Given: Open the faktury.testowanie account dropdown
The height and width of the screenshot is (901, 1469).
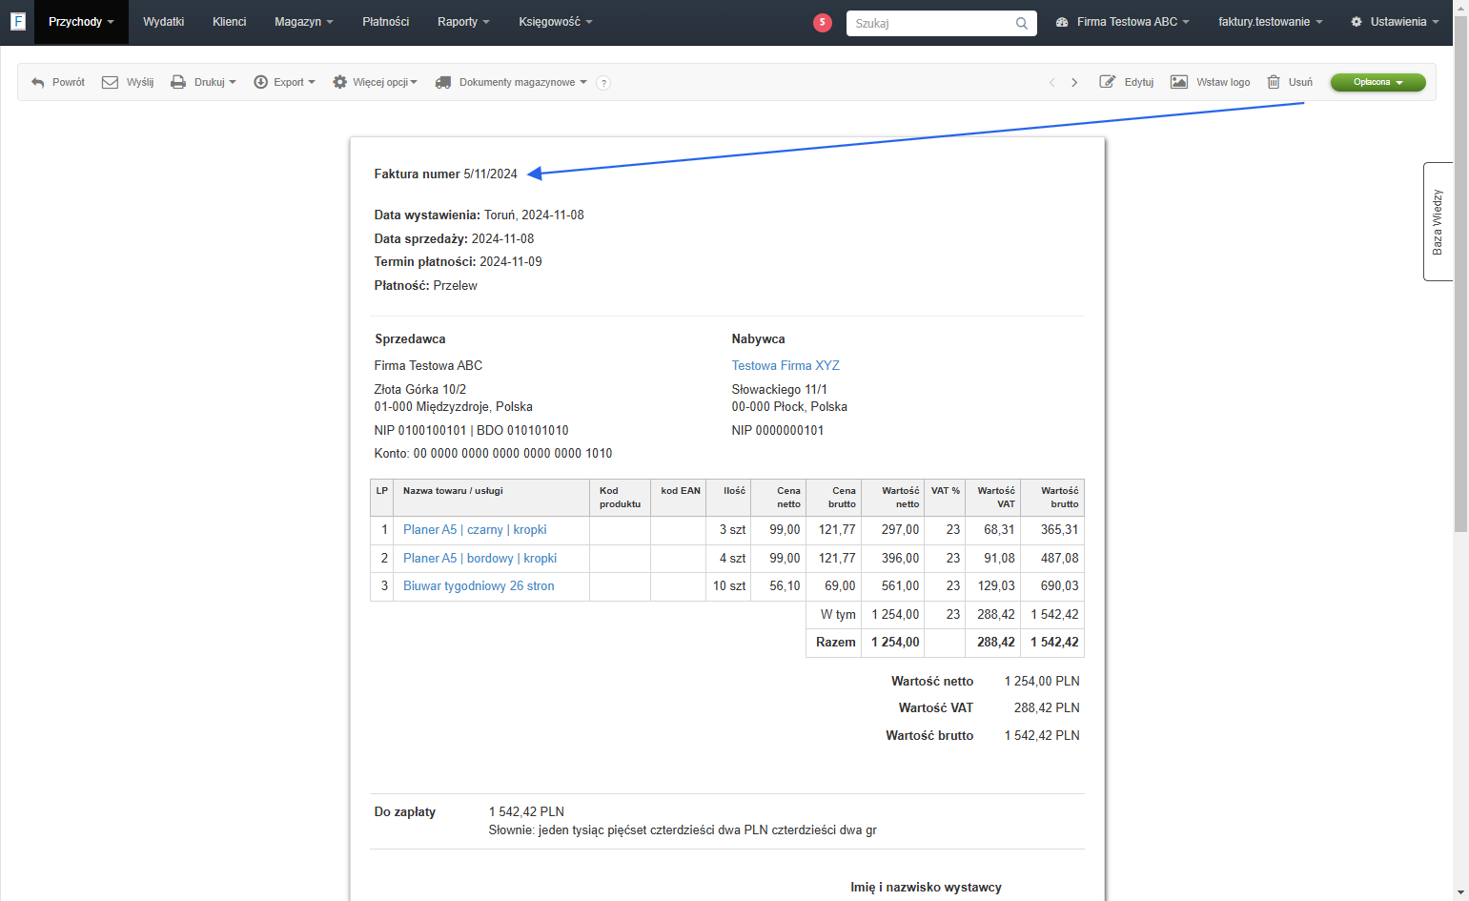Looking at the screenshot, I should pos(1270,22).
